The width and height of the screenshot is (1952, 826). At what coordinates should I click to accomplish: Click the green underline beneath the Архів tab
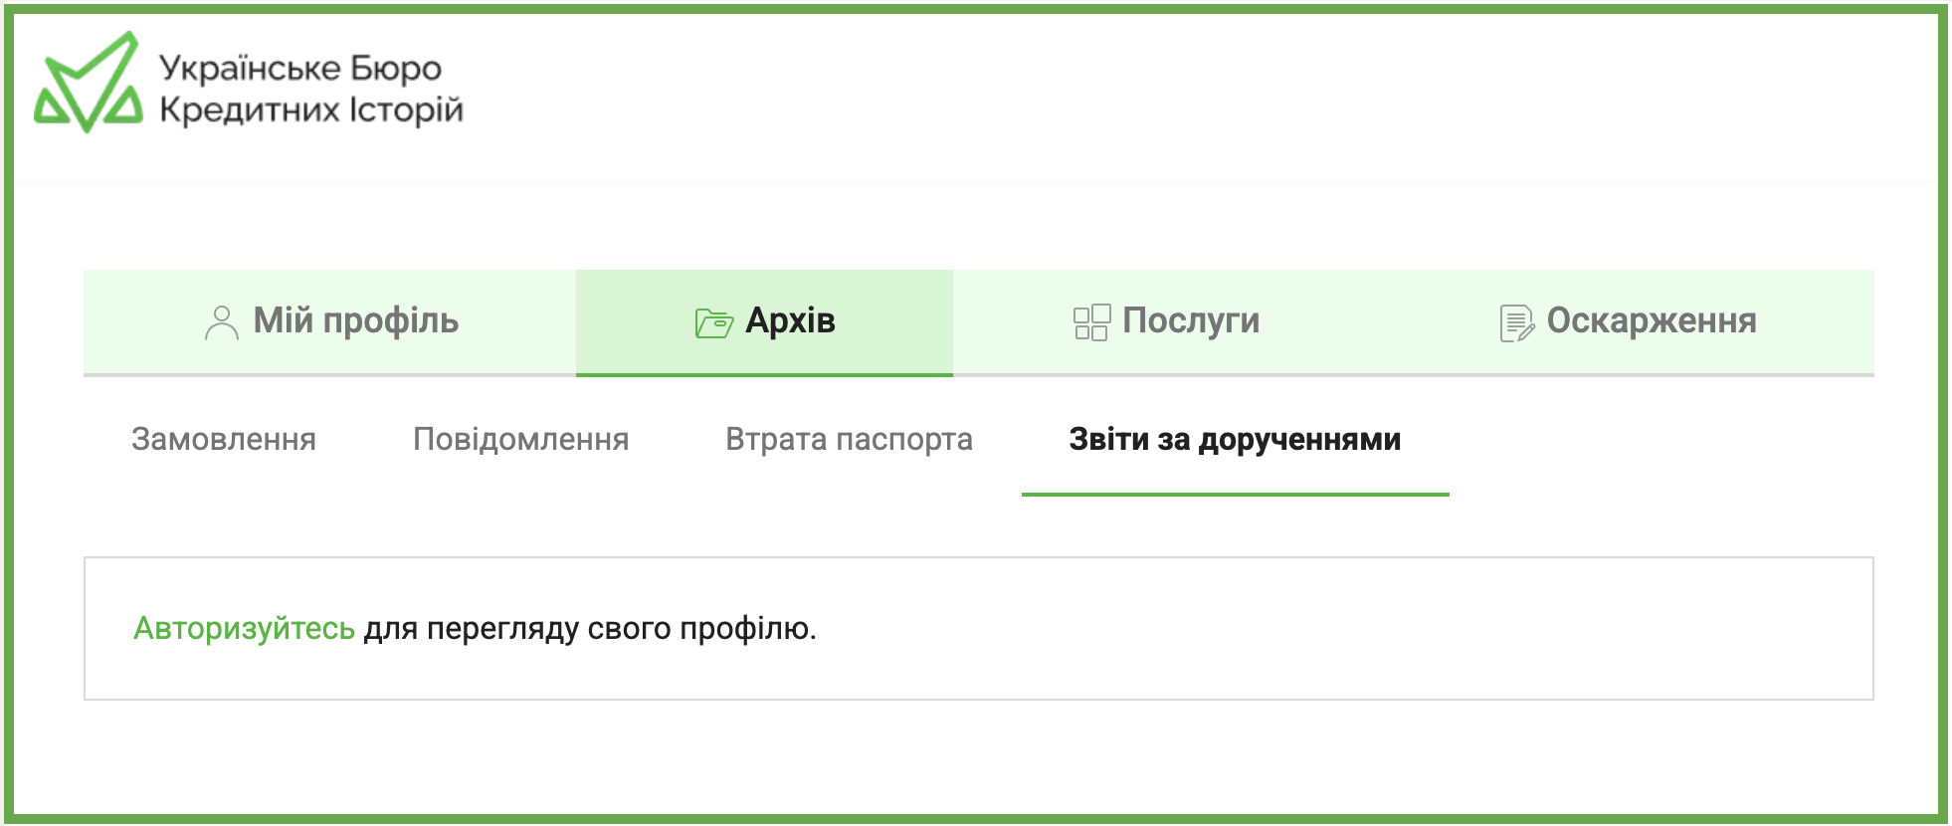click(x=764, y=375)
